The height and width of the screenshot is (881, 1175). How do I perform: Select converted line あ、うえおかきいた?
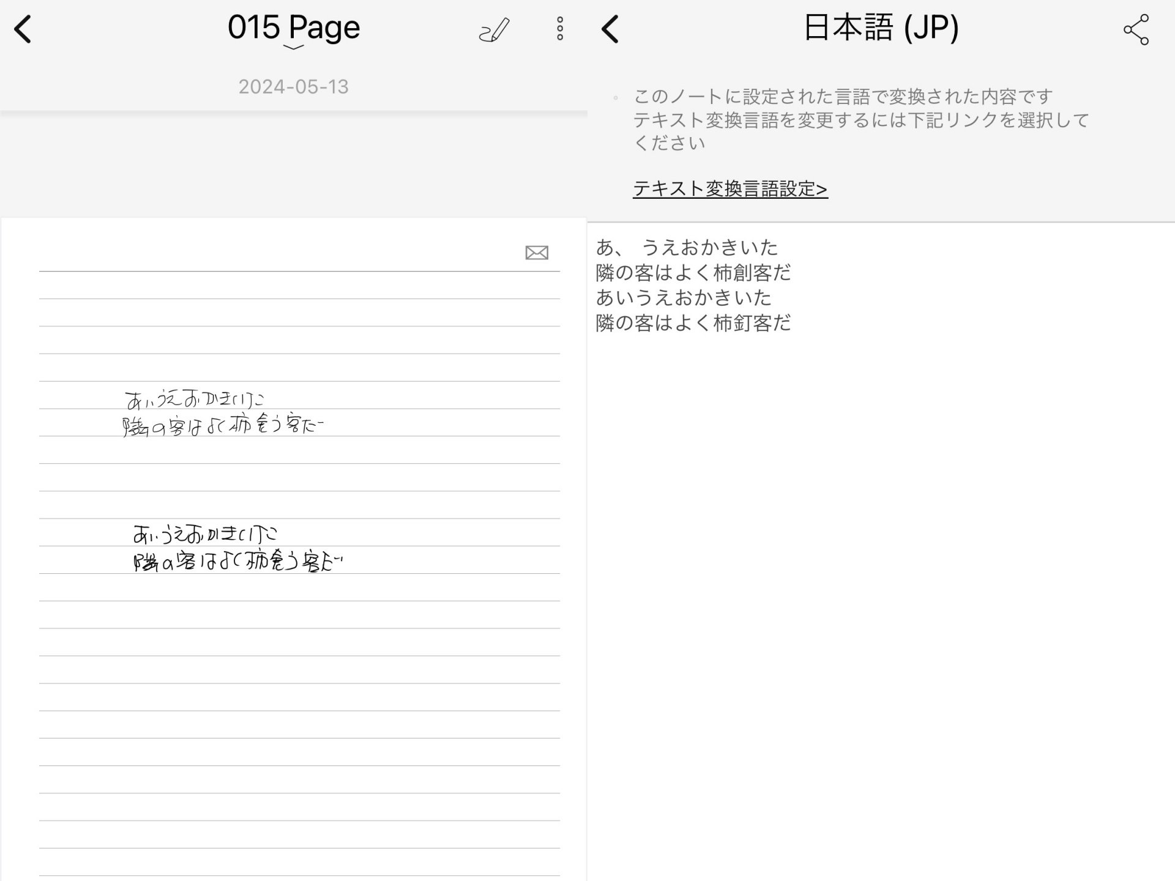686,247
